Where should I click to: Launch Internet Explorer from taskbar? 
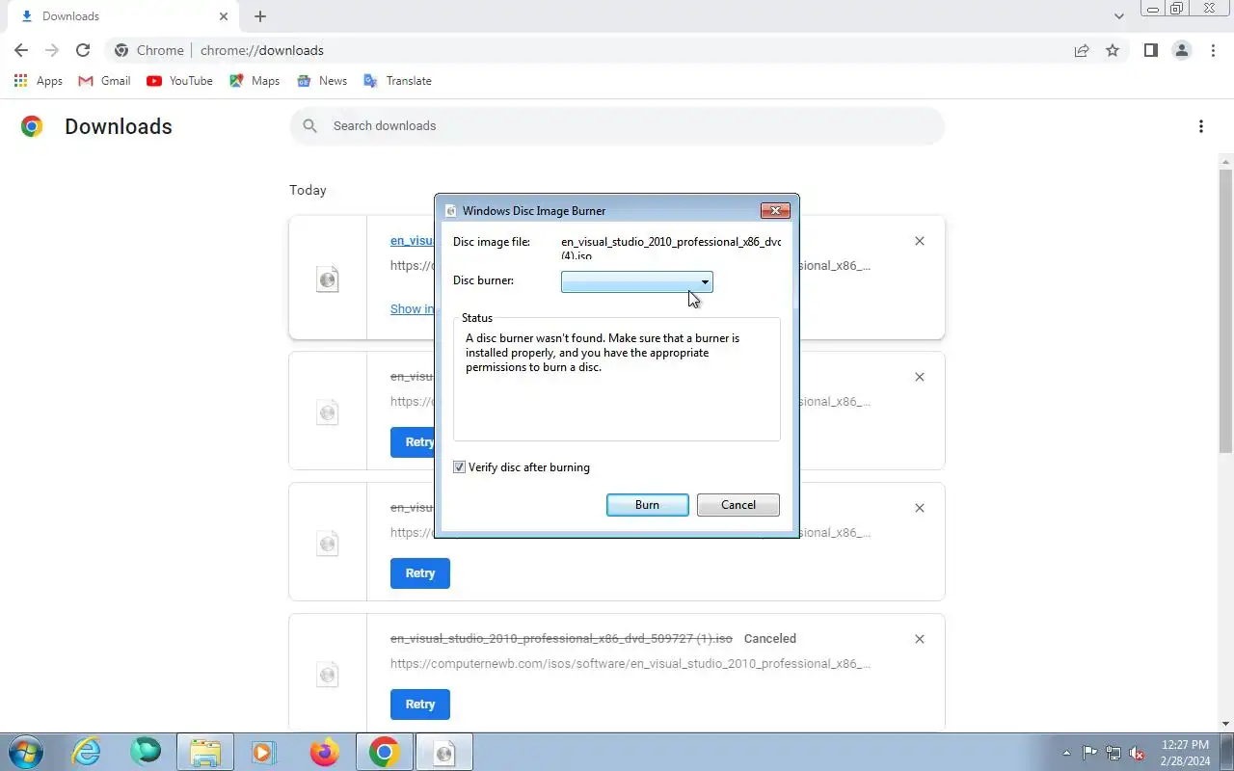[87, 752]
